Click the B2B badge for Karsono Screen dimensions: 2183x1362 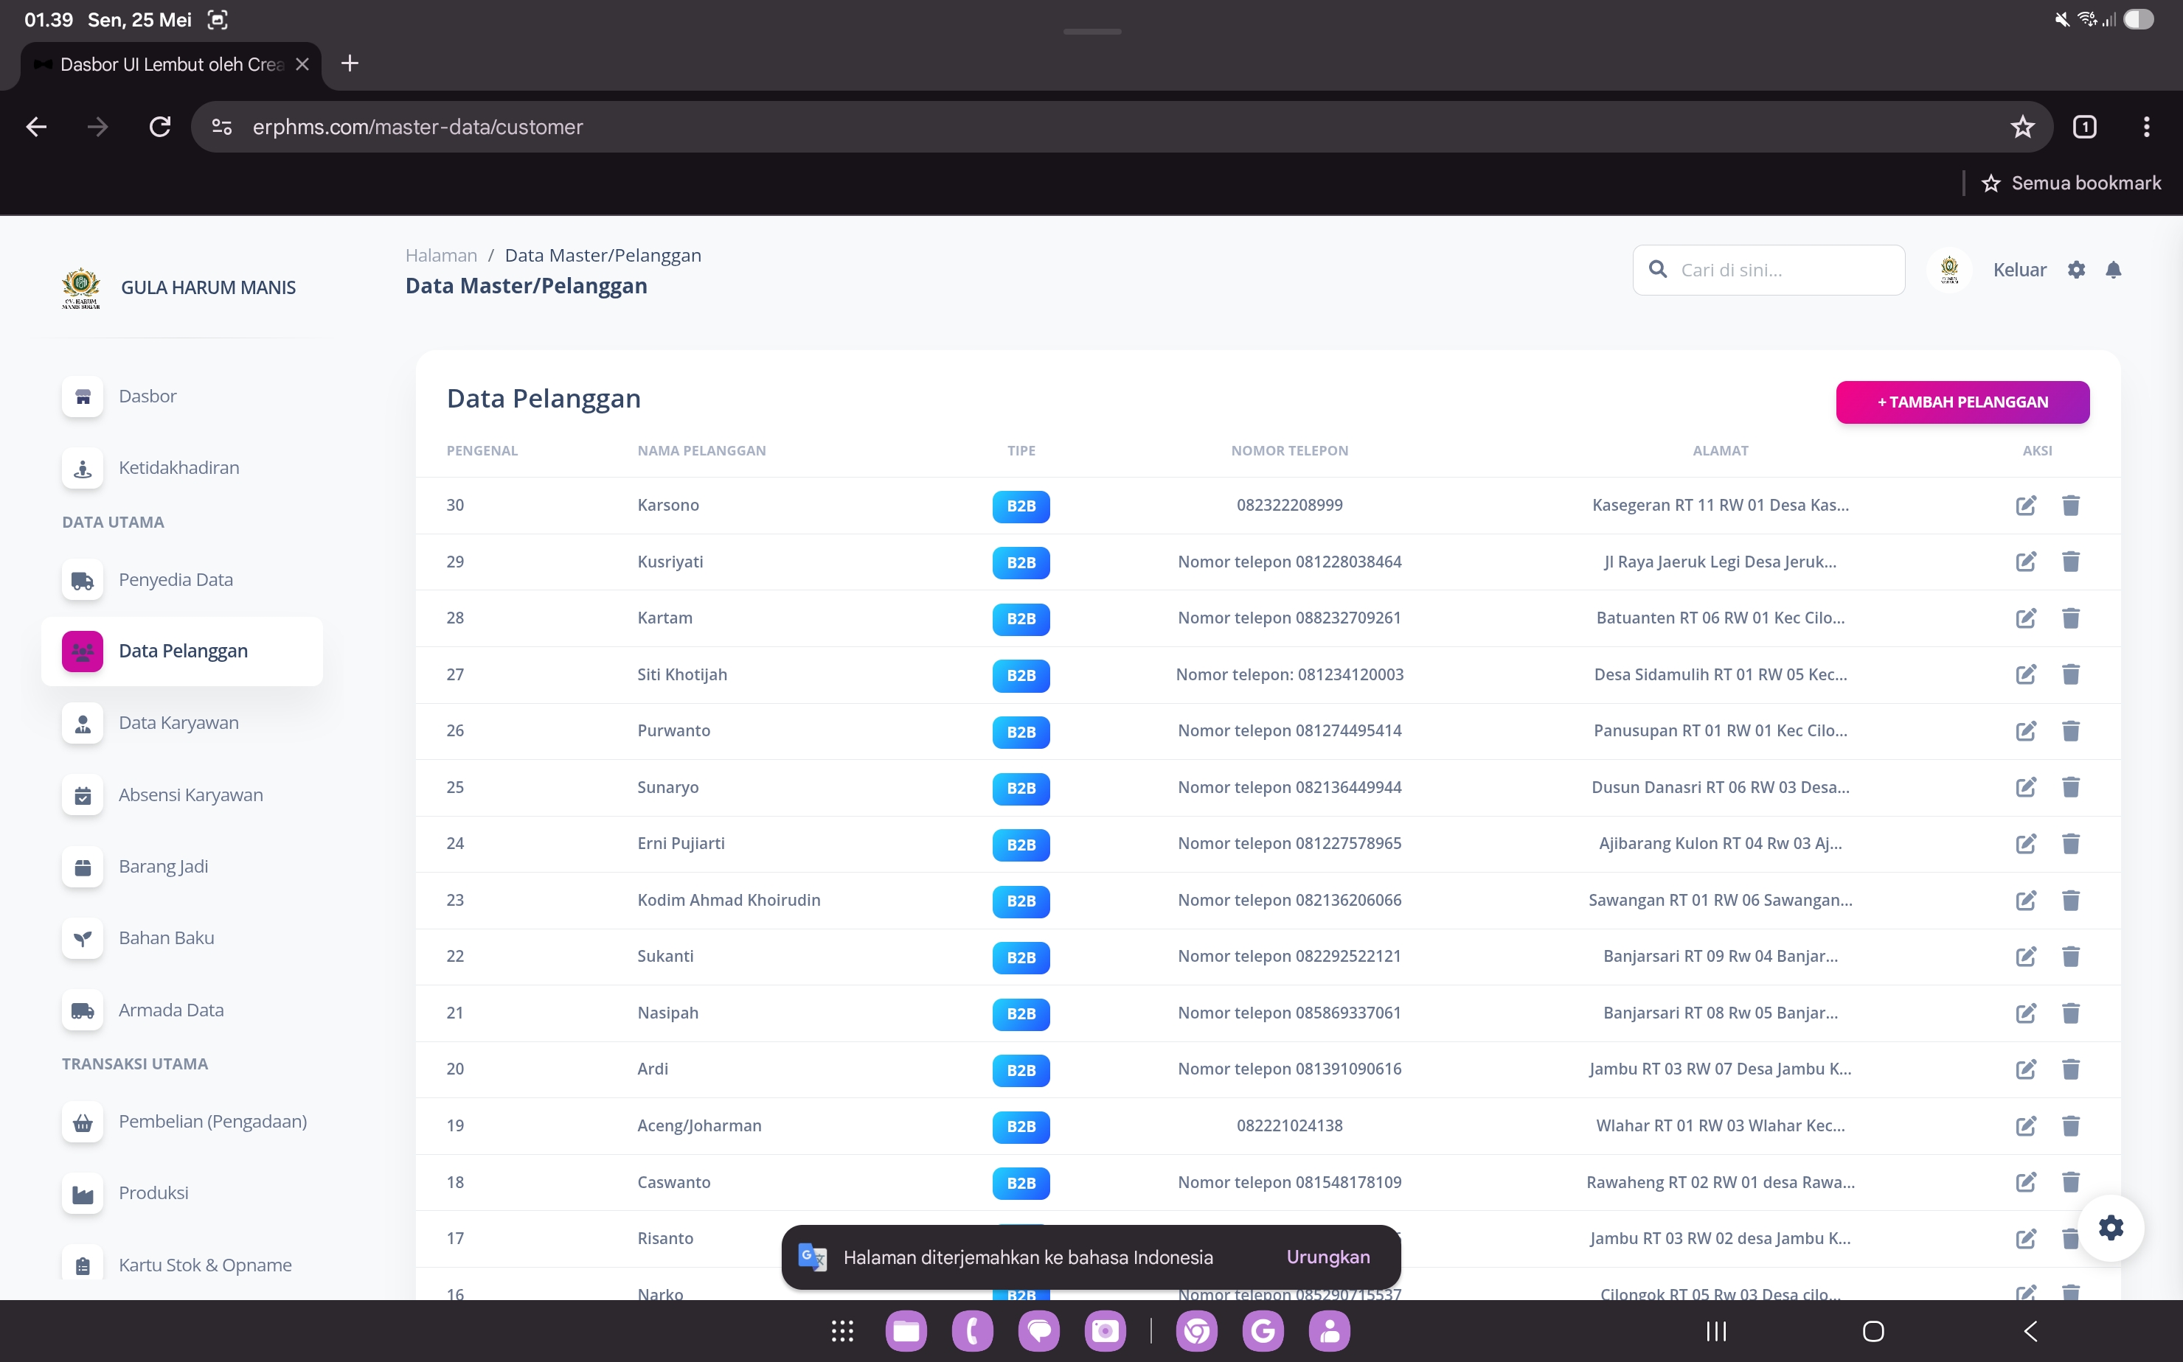click(x=1020, y=506)
